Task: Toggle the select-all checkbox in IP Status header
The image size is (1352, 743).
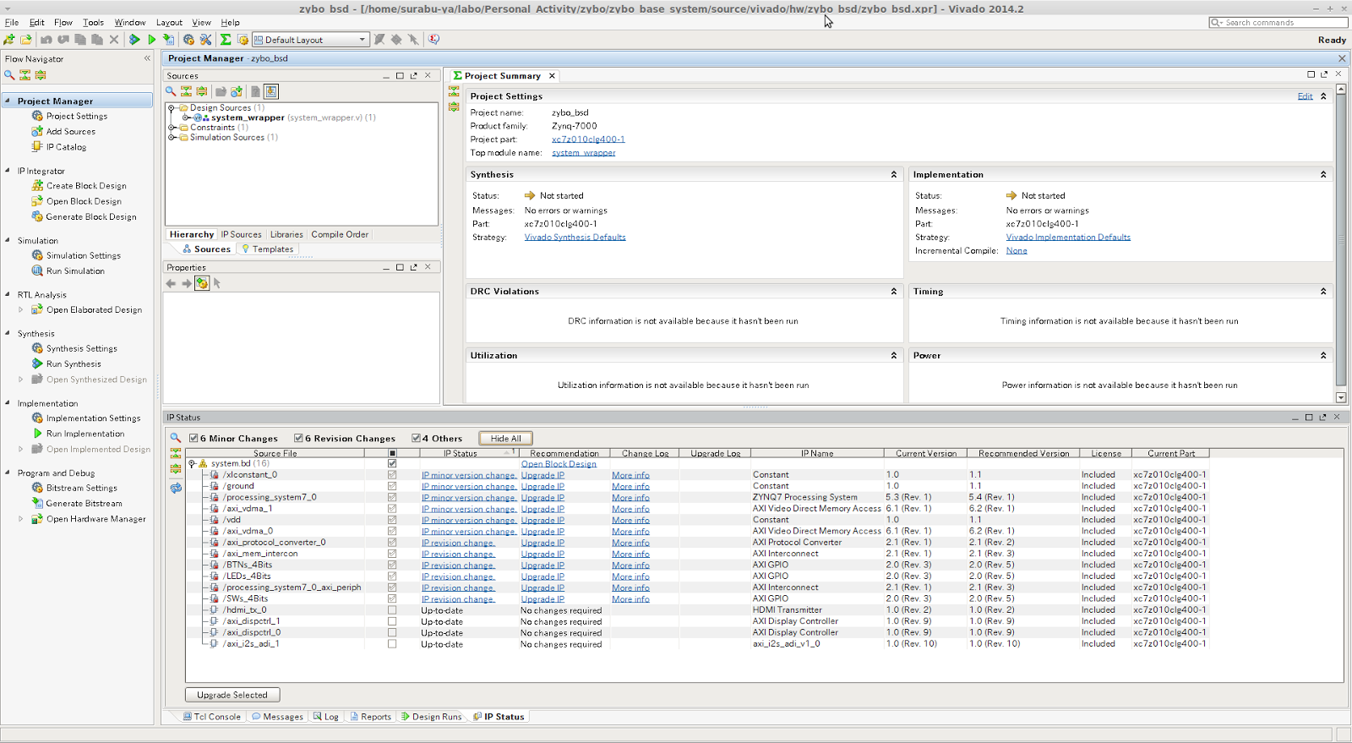Action: tap(392, 453)
